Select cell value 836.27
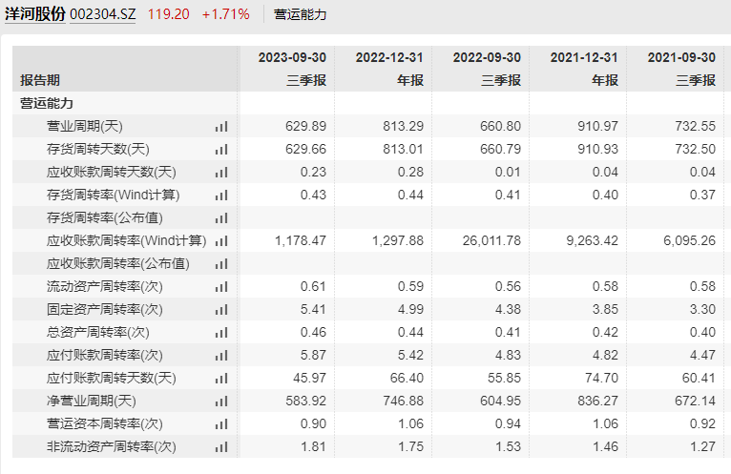 [597, 401]
